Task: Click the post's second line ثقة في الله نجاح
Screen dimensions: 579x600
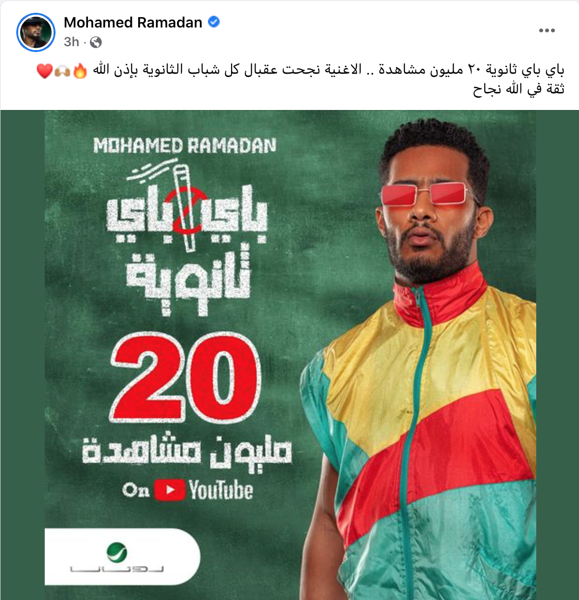Action: tap(519, 89)
